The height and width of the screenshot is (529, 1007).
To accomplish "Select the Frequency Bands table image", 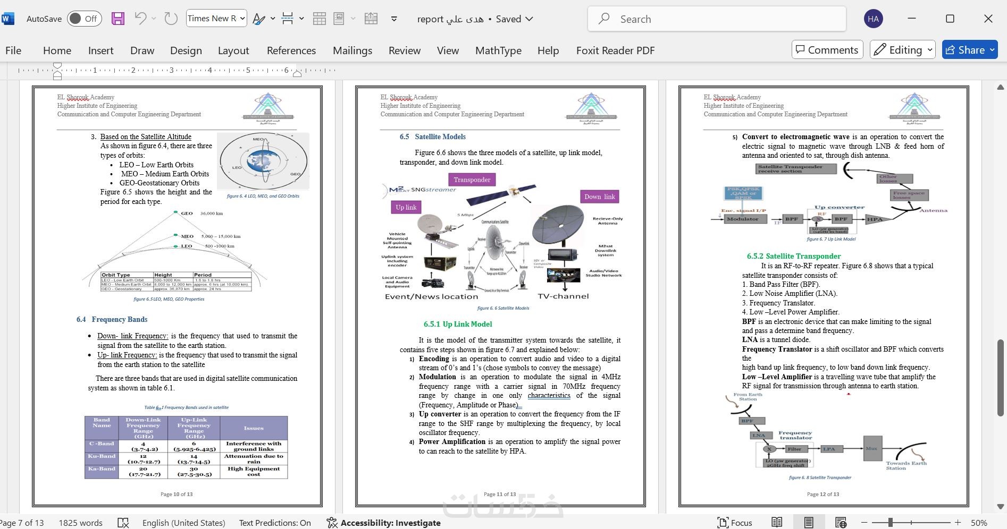I will coord(186,447).
